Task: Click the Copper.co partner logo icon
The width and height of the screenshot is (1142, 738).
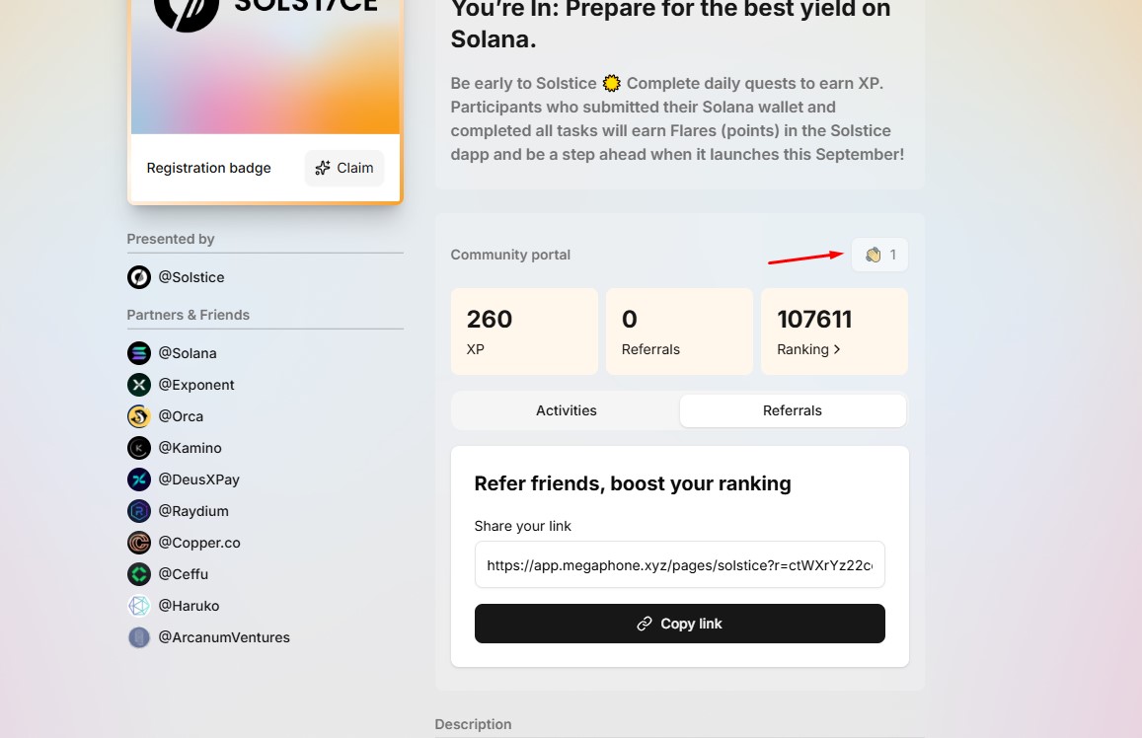Action: coord(139,543)
